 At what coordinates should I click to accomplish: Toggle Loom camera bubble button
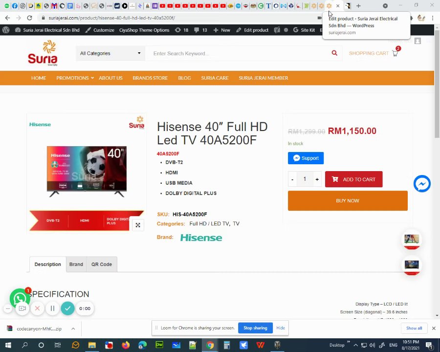click(x=22, y=308)
